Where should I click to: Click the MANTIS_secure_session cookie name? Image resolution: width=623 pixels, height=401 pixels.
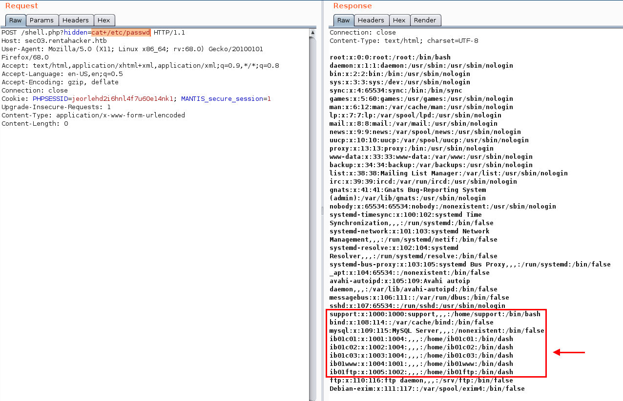[x=222, y=99]
